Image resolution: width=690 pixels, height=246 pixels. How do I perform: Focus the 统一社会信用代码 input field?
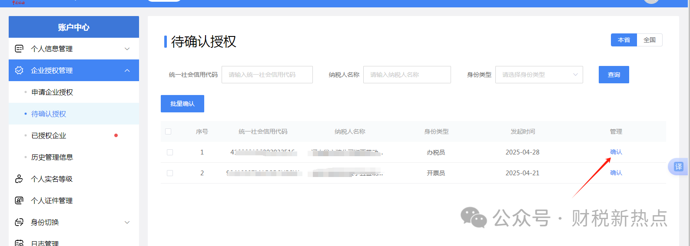click(x=267, y=75)
